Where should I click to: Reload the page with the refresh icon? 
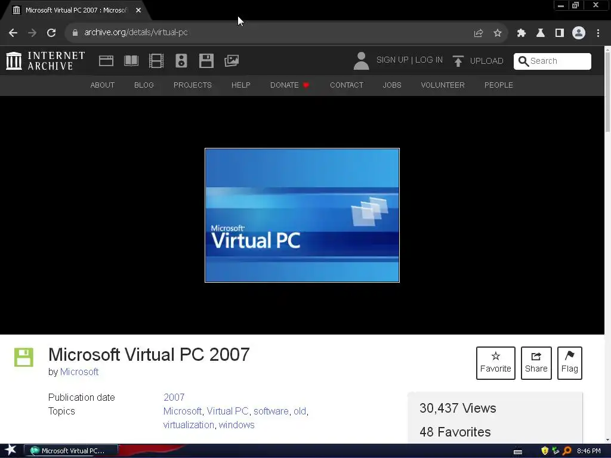pos(51,33)
